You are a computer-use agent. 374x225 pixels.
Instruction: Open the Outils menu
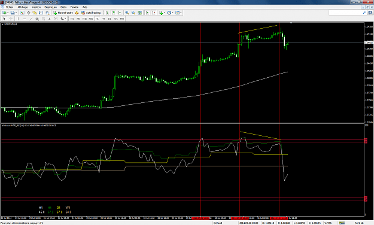click(63, 7)
